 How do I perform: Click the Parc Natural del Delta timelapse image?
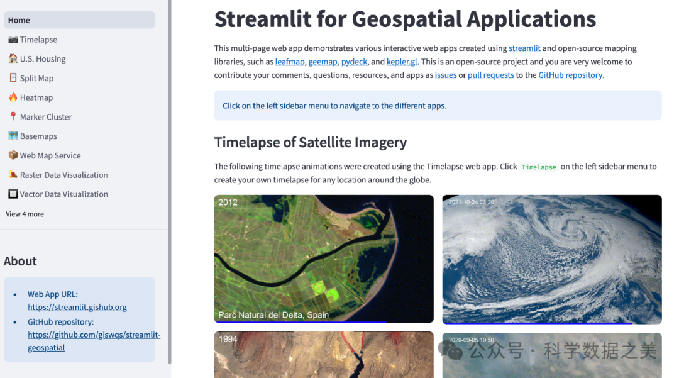pos(324,258)
